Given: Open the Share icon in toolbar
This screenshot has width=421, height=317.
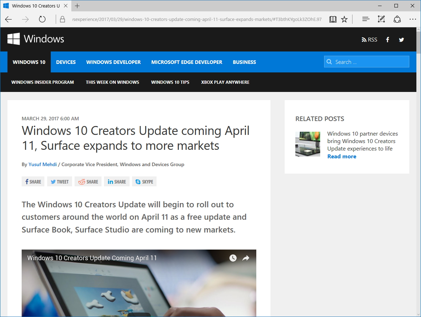Looking at the screenshot, I should pos(397,19).
